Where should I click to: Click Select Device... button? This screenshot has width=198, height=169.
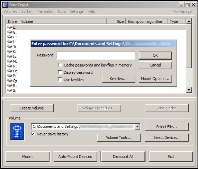point(167,137)
